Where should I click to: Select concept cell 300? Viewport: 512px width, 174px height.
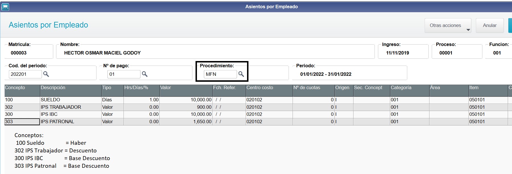pyautogui.click(x=22, y=114)
